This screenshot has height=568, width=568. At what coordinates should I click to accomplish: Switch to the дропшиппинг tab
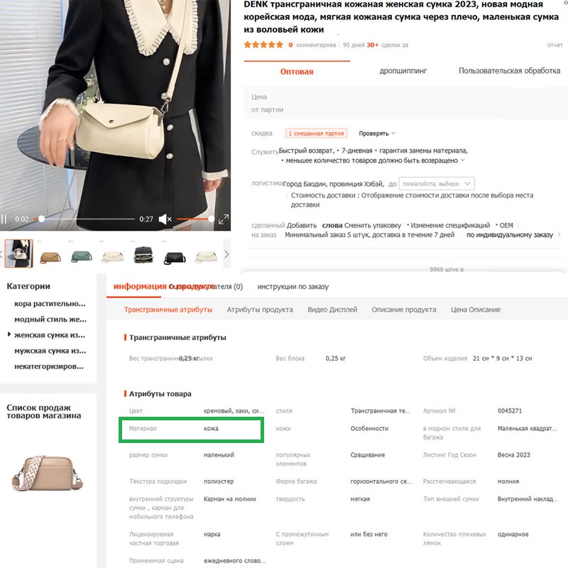pos(403,71)
